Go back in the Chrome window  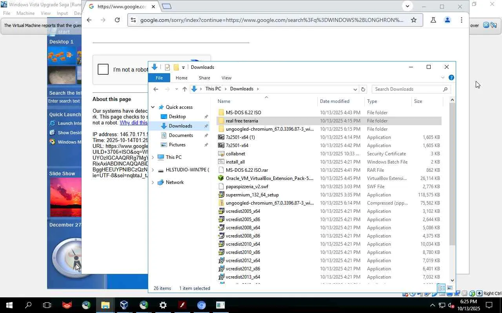(89, 20)
